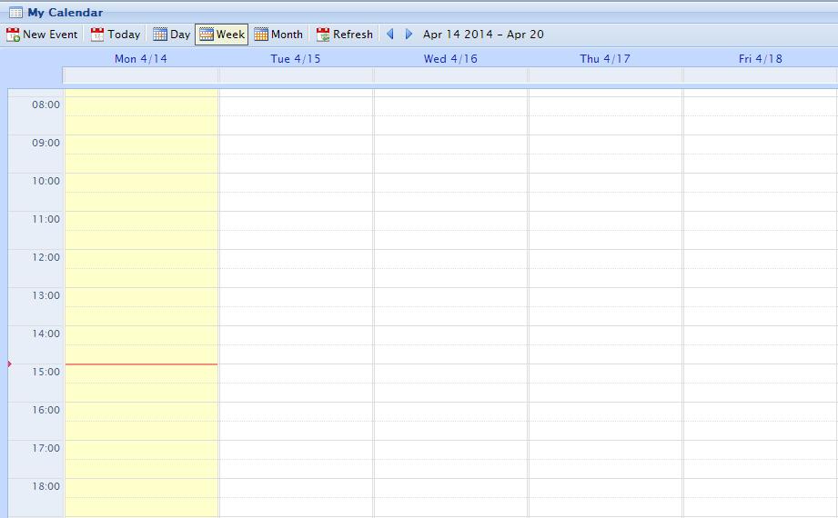Select the Thursday 14:00 time slot

(x=605, y=335)
